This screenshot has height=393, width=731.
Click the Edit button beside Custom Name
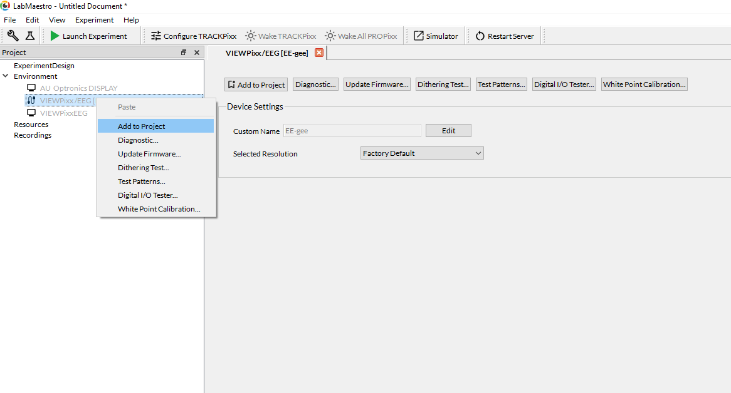coord(448,131)
